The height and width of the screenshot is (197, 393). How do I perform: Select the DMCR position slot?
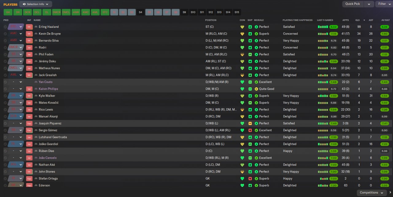pos(56,12)
